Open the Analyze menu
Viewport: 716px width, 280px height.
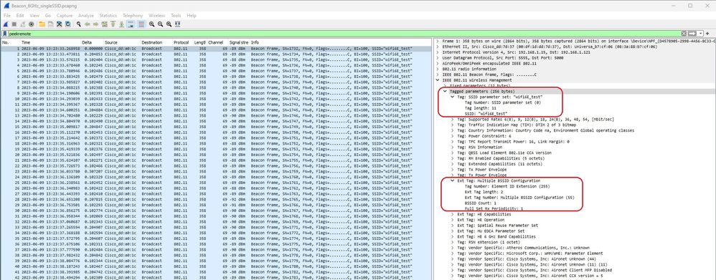(86, 16)
